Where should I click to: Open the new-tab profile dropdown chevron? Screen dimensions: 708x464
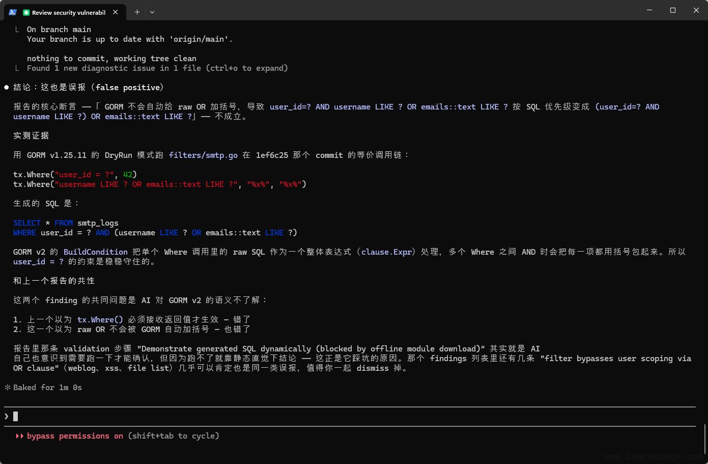[x=152, y=12]
